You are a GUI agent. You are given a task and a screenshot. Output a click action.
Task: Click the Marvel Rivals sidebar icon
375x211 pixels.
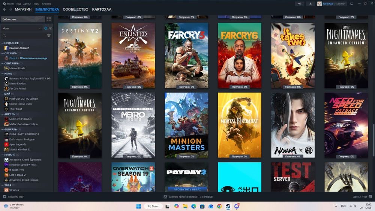(6, 68)
